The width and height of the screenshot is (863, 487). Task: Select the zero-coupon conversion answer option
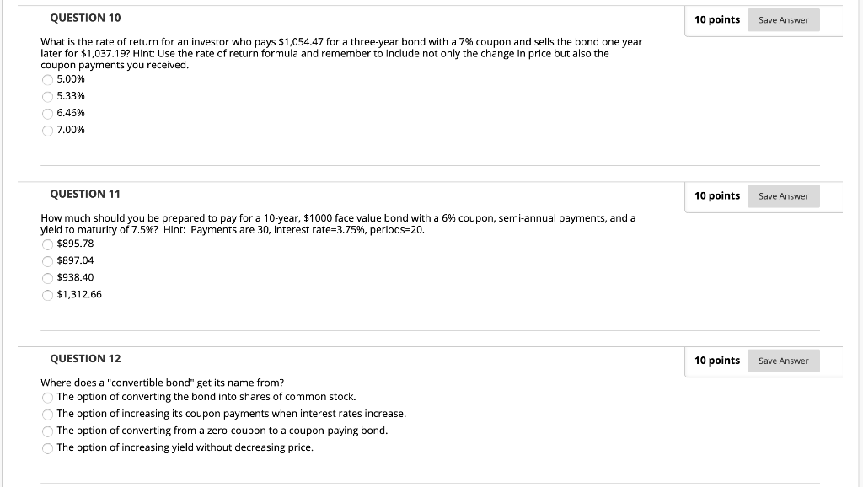point(47,431)
